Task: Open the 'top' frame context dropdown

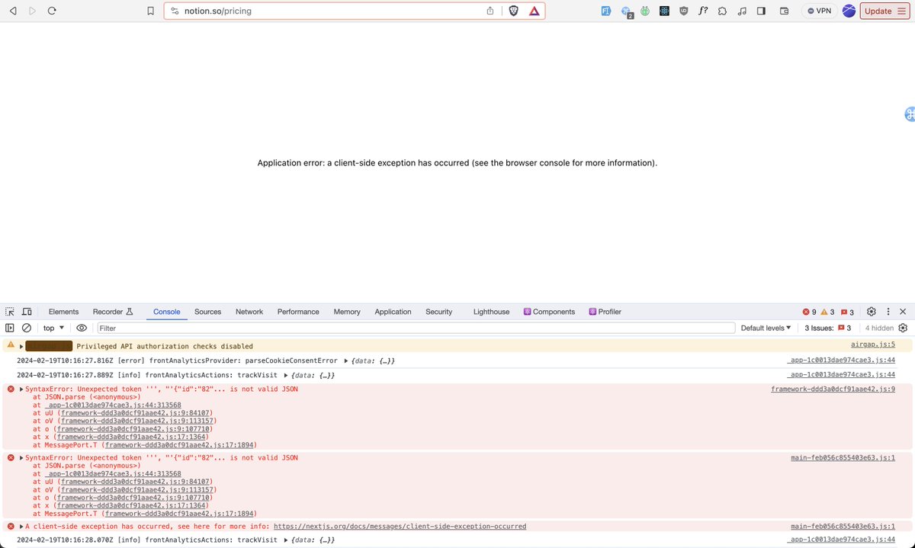Action: pos(52,328)
